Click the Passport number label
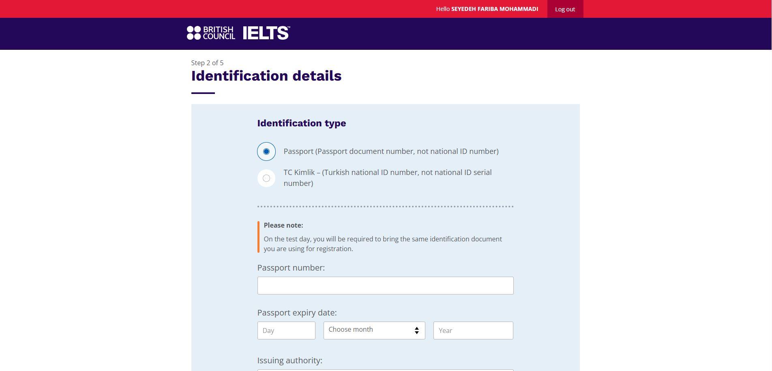The image size is (772, 371). pyautogui.click(x=291, y=268)
